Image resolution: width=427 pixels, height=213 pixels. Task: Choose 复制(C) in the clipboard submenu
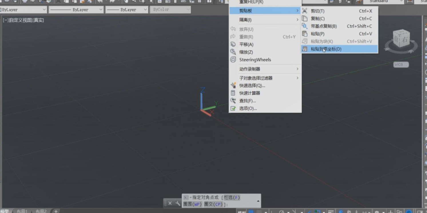339,19
